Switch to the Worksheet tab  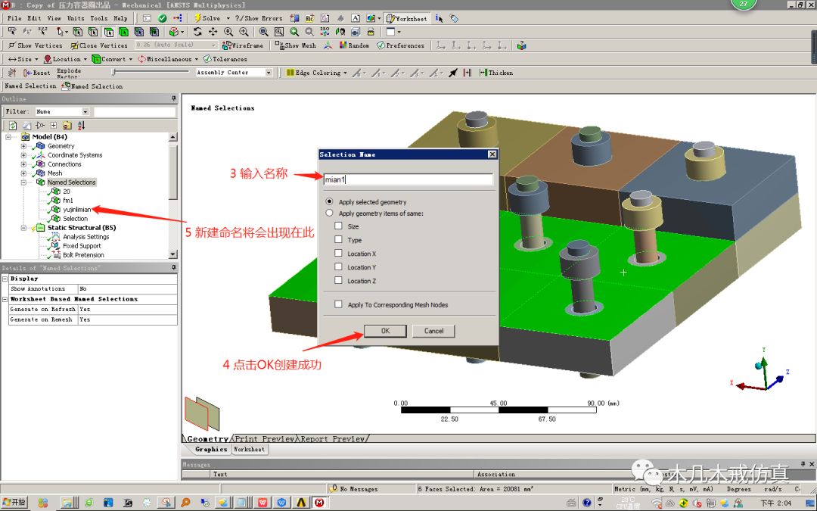pos(250,449)
